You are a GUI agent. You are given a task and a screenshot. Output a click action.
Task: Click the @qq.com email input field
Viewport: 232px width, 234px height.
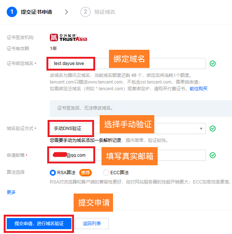[128, 155]
